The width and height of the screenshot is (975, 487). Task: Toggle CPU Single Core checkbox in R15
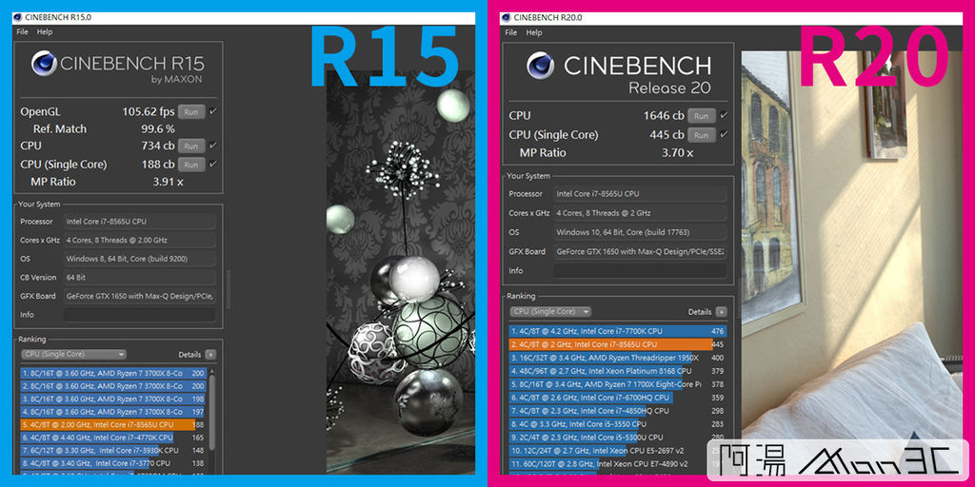[x=213, y=164]
